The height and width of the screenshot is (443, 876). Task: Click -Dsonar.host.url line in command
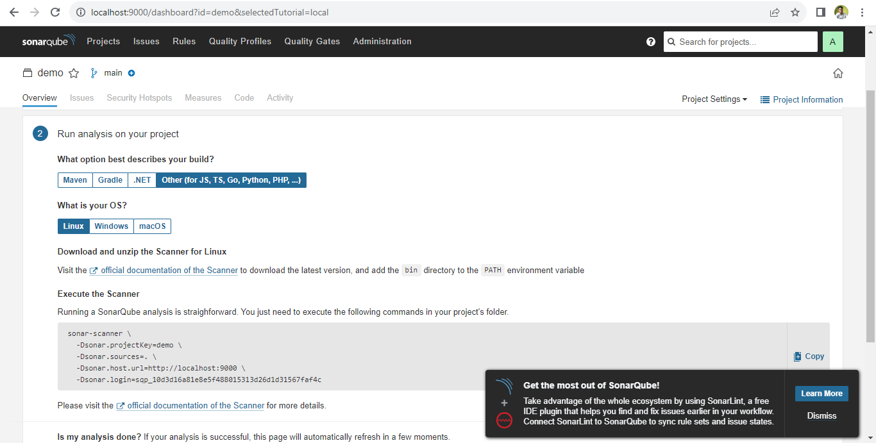(160, 368)
